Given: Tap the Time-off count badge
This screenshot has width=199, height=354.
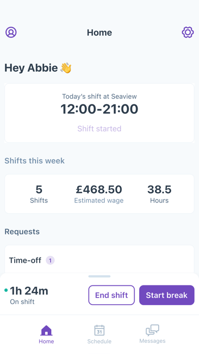Looking at the screenshot, I should 50,260.
